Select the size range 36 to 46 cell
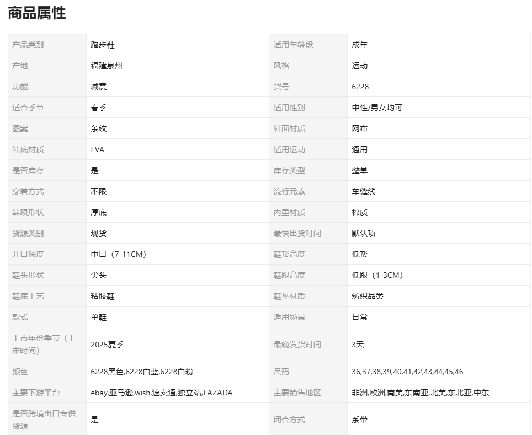The height and width of the screenshot is (435, 532). (x=407, y=372)
